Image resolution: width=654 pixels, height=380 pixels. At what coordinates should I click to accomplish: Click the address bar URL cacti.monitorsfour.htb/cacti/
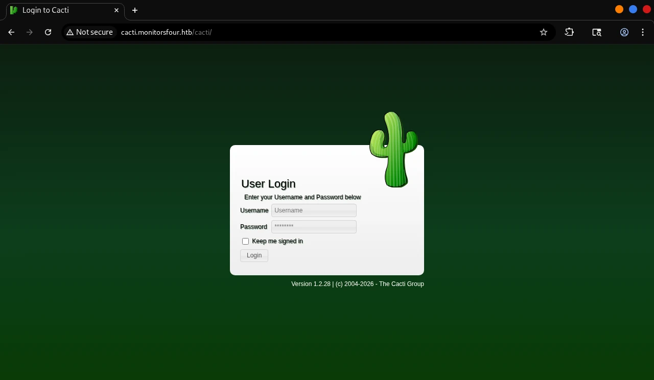point(167,32)
